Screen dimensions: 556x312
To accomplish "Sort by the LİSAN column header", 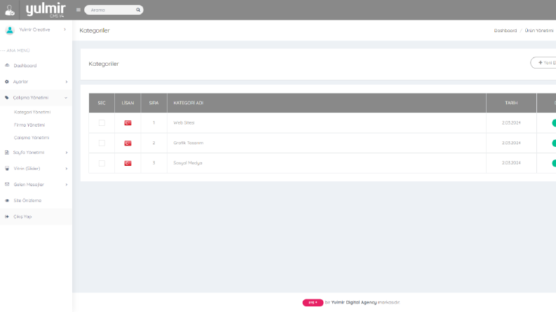I will click(128, 103).
